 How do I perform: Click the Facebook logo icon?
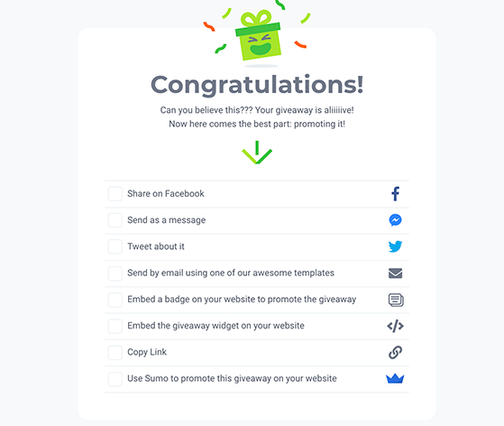[x=396, y=194]
